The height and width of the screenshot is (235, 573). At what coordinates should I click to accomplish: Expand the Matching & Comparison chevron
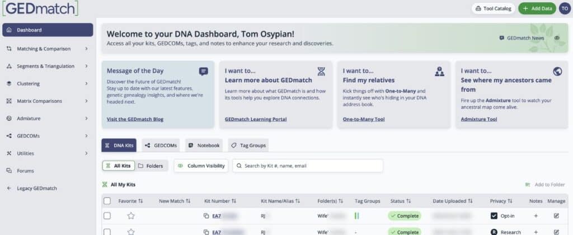(x=87, y=49)
